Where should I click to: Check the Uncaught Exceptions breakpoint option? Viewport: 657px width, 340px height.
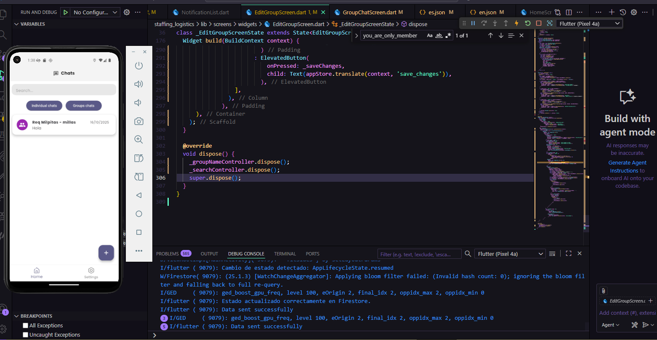26,335
